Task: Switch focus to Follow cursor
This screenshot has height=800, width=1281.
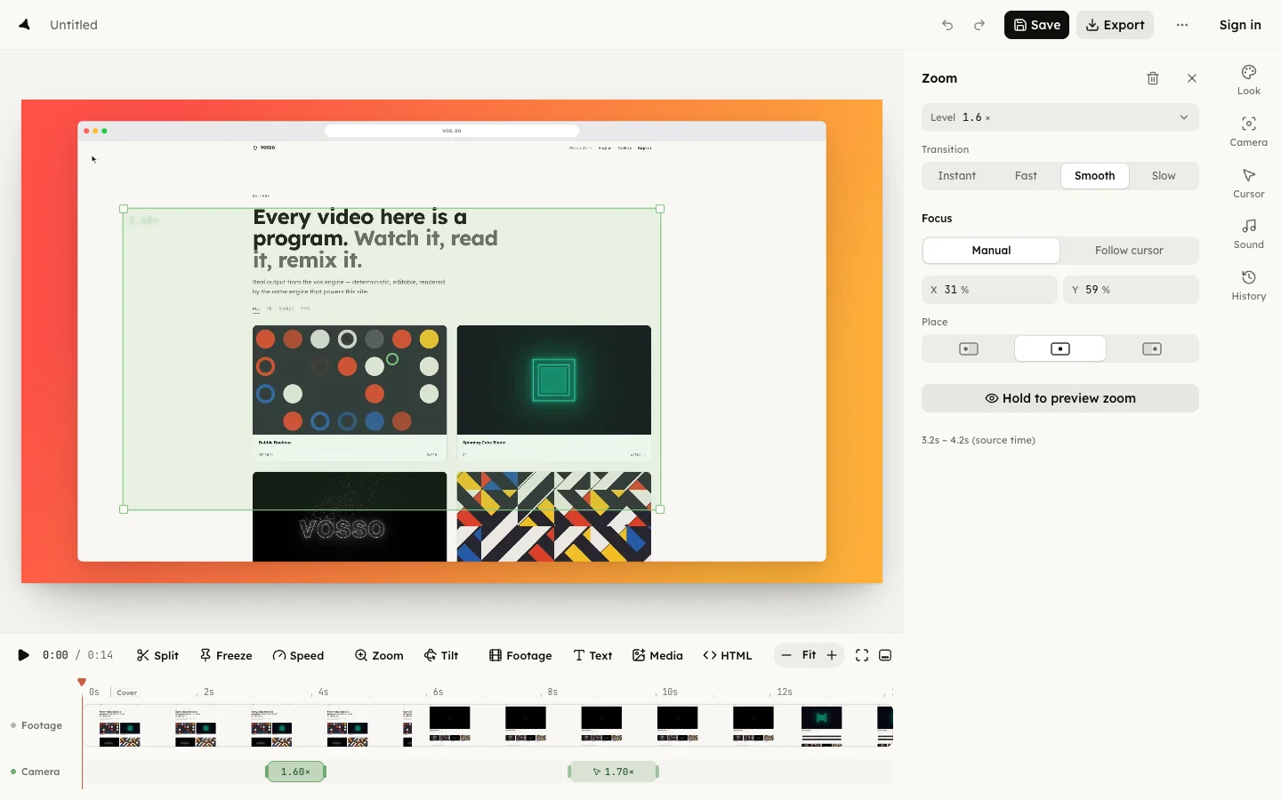Action: click(x=1129, y=251)
